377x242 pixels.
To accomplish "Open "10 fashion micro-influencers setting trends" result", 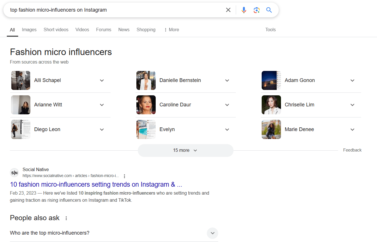I will (x=96, y=184).
